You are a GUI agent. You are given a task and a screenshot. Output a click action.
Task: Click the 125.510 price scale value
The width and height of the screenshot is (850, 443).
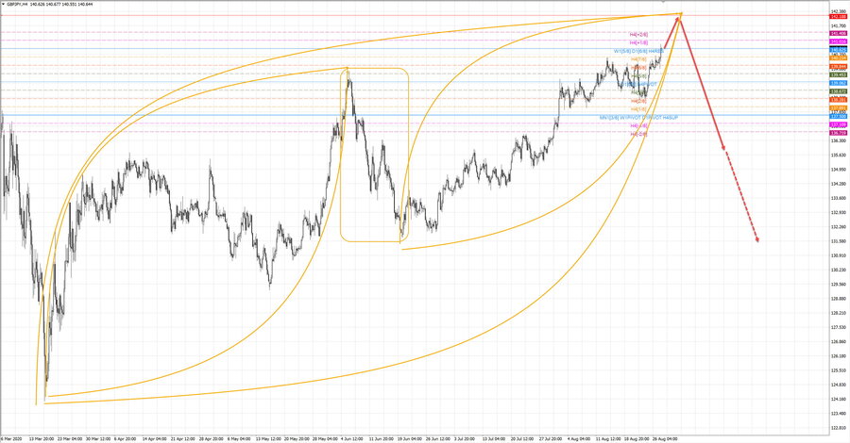[x=839, y=370]
